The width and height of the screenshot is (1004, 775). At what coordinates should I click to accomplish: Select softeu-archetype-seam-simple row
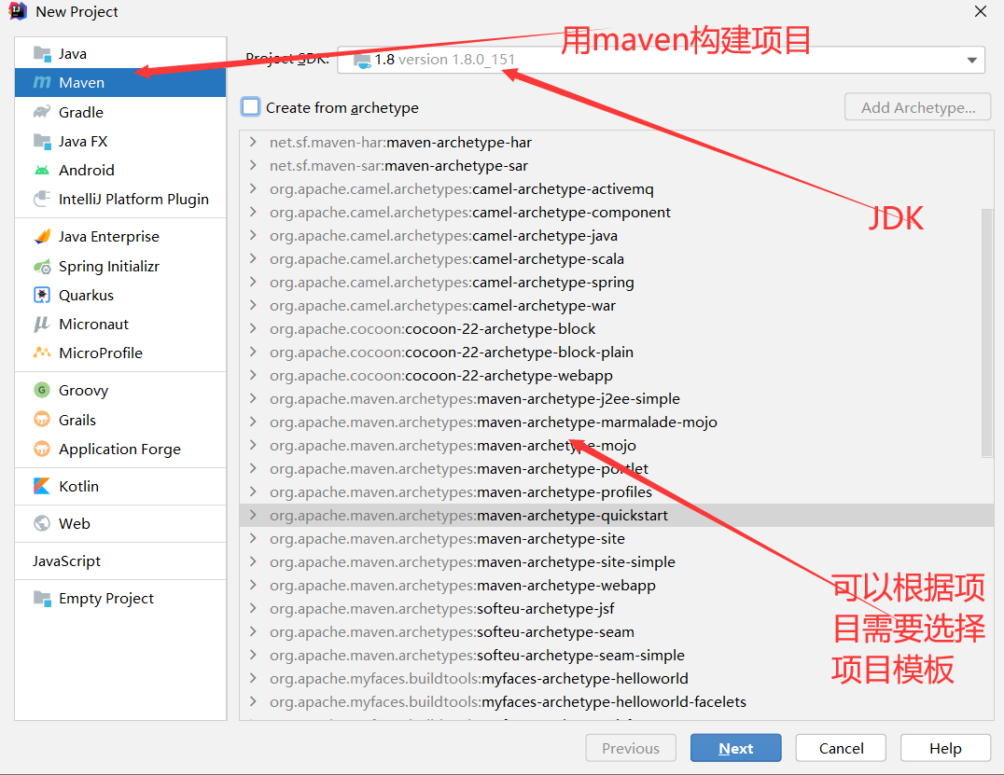(x=617, y=656)
